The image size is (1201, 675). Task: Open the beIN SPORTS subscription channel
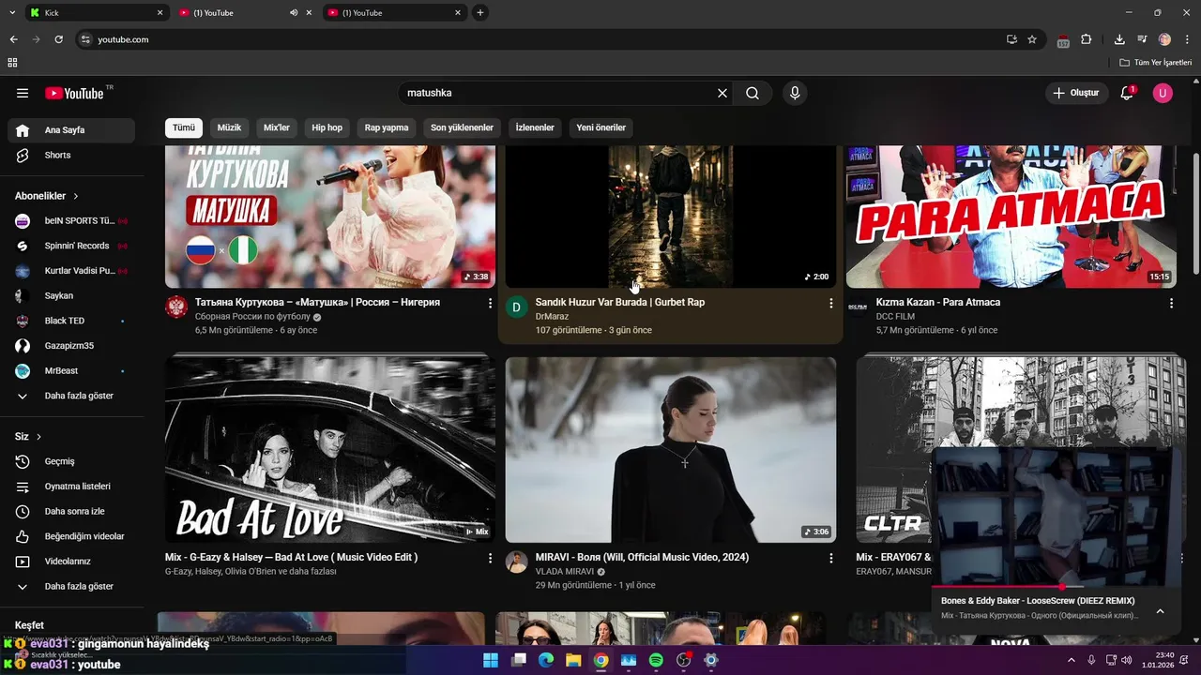71,221
